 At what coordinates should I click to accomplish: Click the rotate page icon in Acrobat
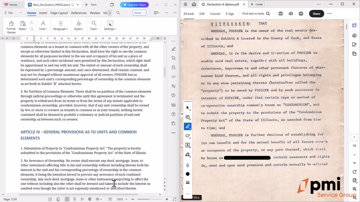[354, 172]
